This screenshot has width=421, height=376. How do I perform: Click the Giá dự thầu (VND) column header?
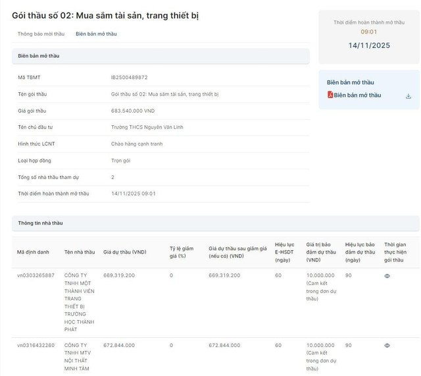click(x=125, y=252)
